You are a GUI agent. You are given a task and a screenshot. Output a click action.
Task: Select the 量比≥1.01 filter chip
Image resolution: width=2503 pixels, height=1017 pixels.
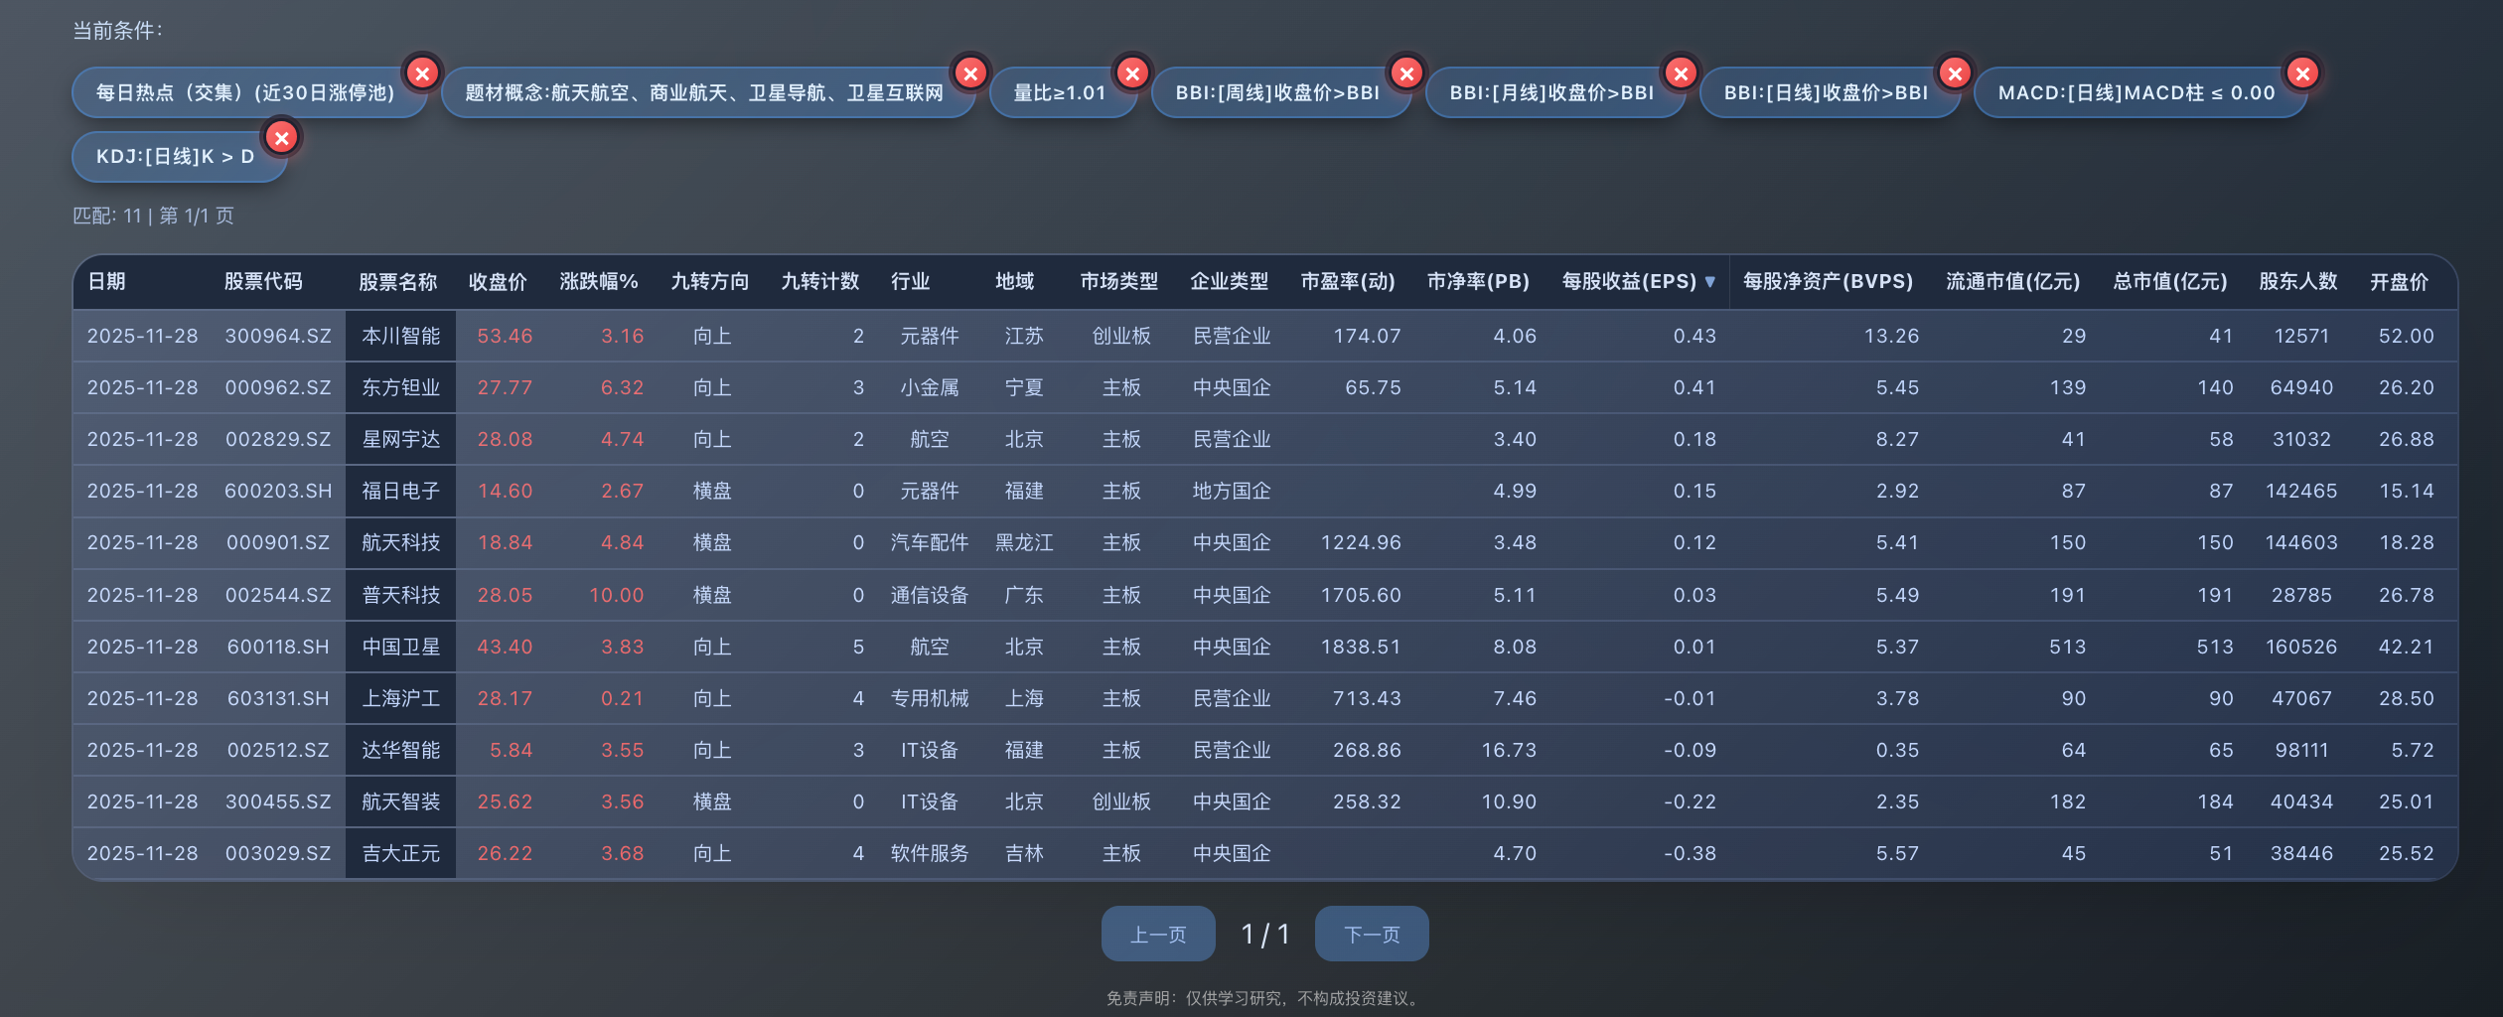(1063, 92)
